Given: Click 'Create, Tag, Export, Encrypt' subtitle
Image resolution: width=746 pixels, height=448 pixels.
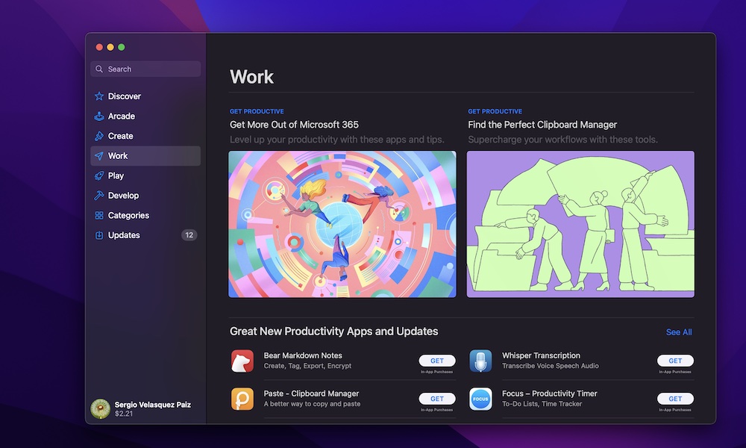Looking at the screenshot, I should [x=307, y=366].
